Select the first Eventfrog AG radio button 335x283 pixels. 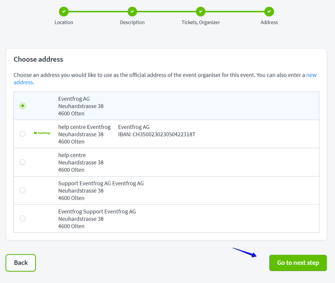click(23, 106)
